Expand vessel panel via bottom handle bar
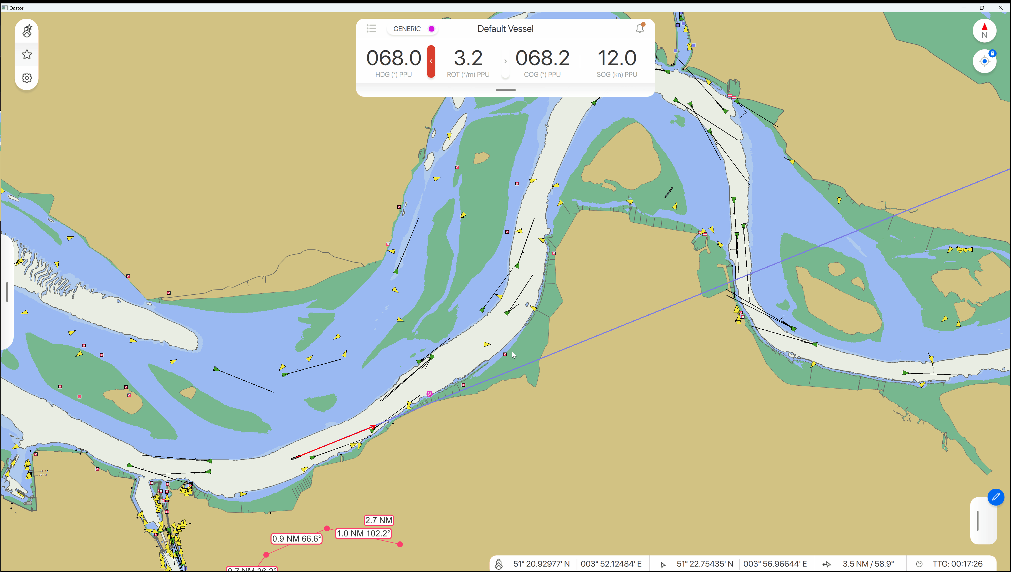 (506, 90)
